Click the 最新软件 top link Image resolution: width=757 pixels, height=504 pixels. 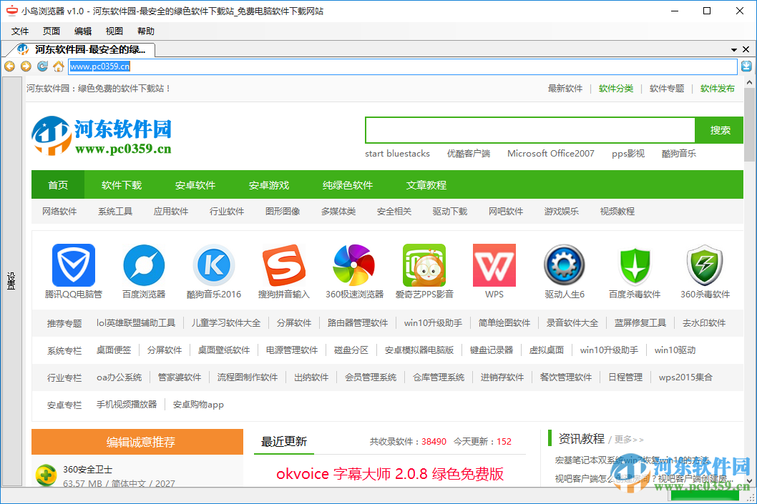(x=565, y=88)
